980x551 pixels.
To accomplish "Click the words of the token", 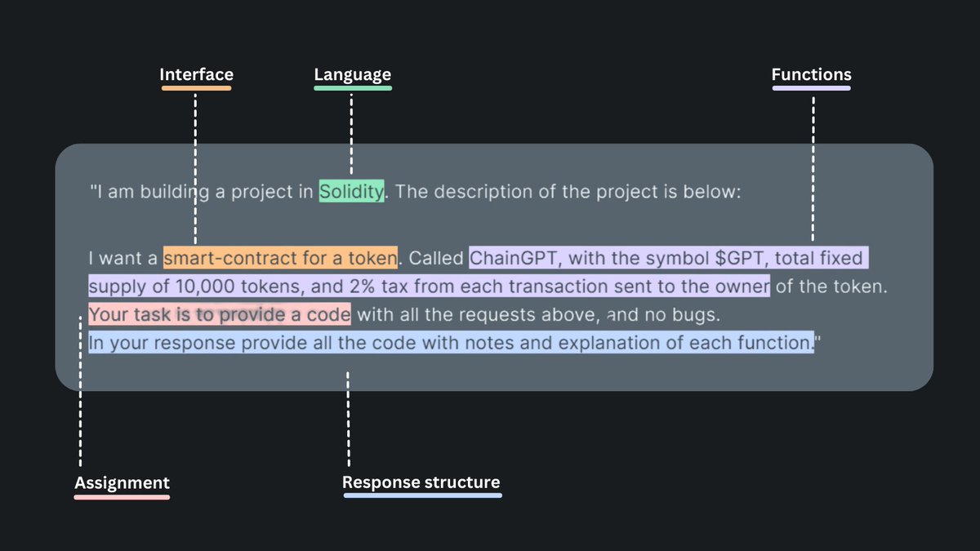I will tap(830, 287).
